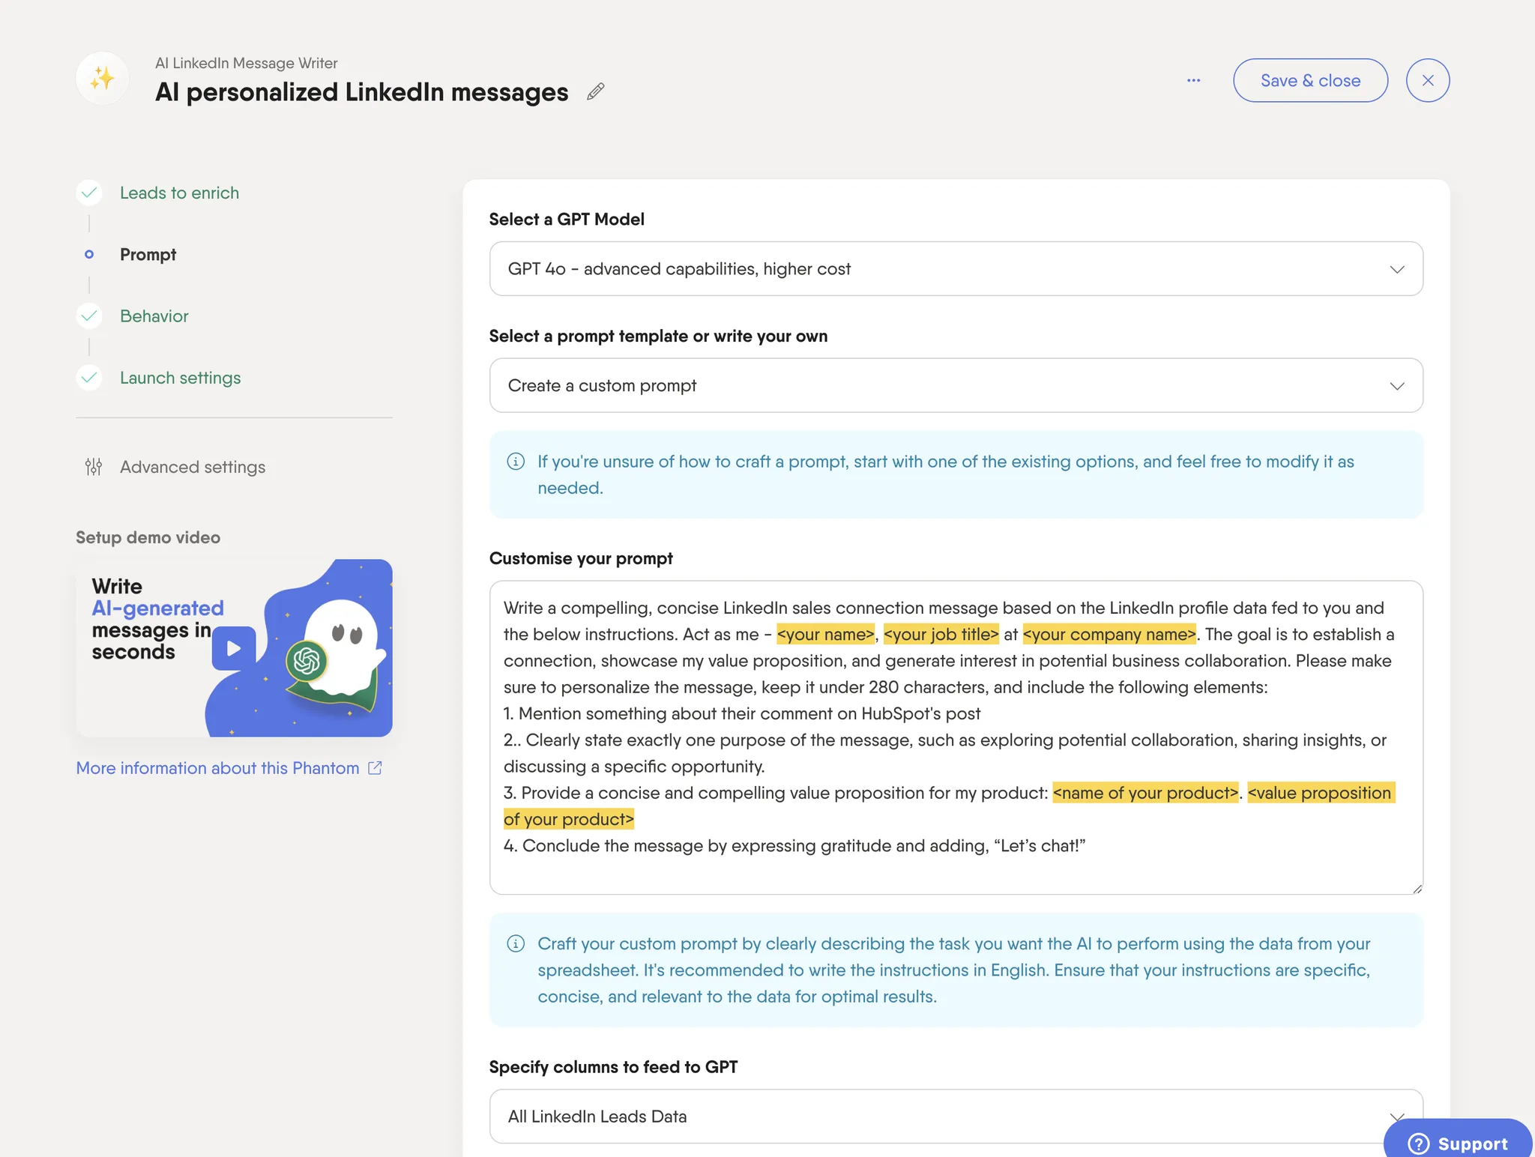Open Advanced settings section

tap(193, 467)
